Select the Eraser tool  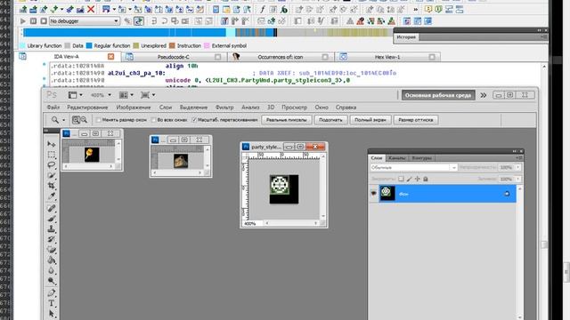pyautogui.click(x=52, y=250)
